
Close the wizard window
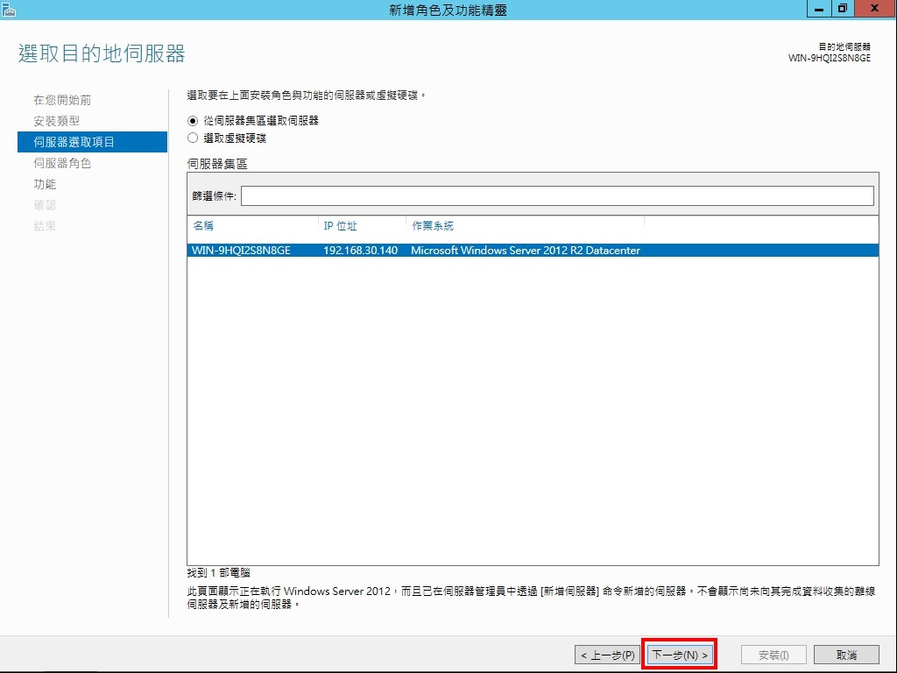(x=875, y=9)
